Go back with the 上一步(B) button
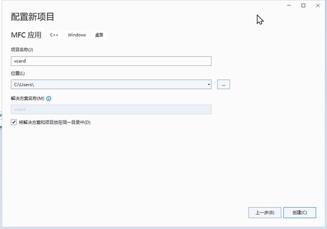The image size is (327, 229). pos(265,212)
